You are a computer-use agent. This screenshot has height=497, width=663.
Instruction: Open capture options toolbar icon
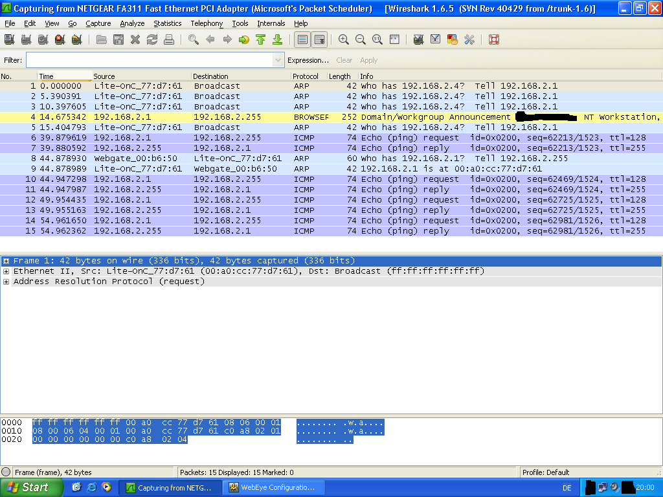click(26, 39)
